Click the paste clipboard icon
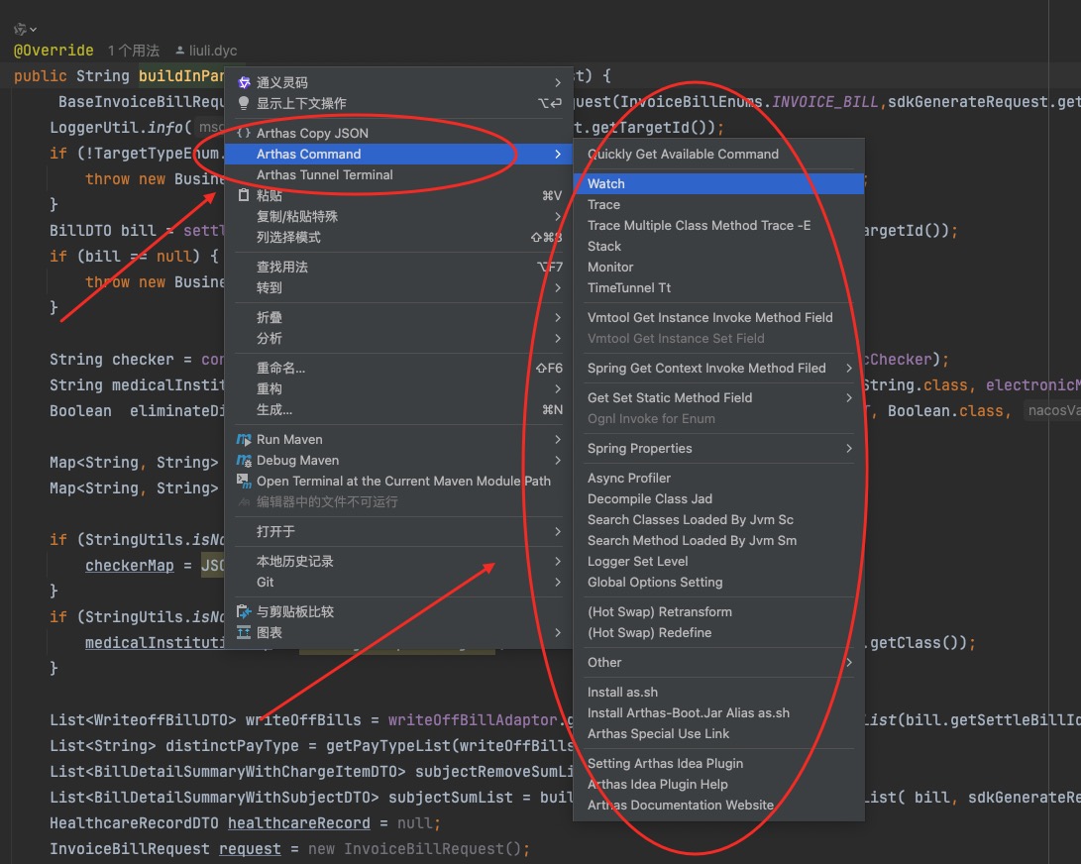The image size is (1081, 864). (x=244, y=195)
